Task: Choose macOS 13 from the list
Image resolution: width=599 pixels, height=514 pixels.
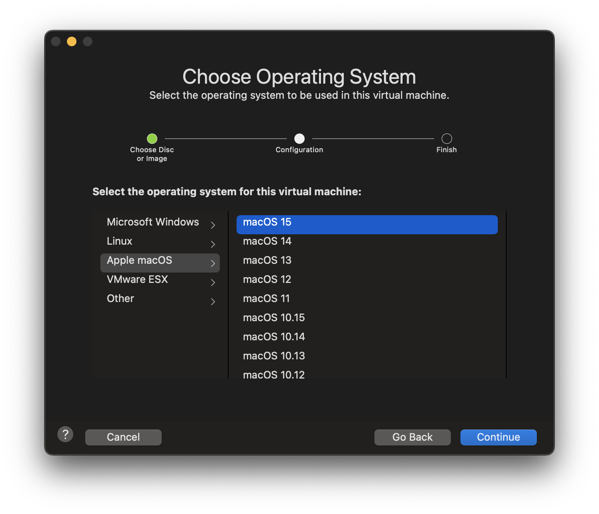Action: 367,263
